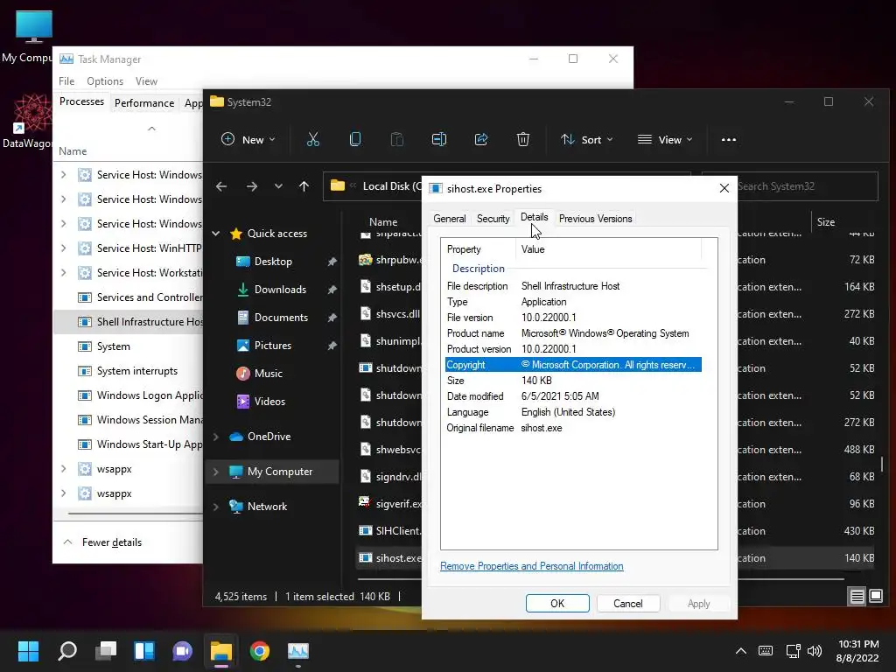The image size is (896, 672).
Task: Open Task Manager File menu
Action: 66,81
